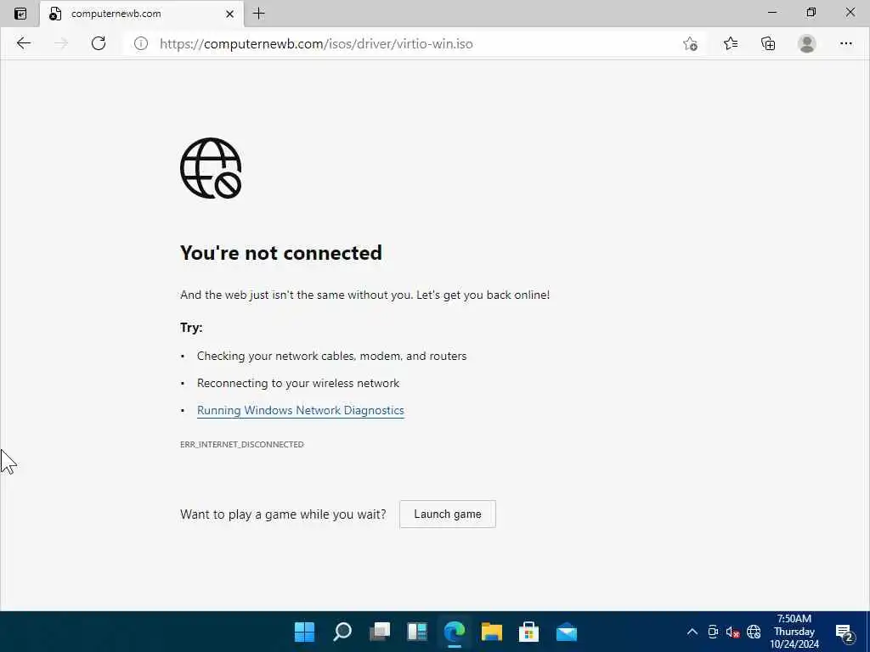Reload the page with the refresh icon
The image size is (870, 652).
point(99,43)
